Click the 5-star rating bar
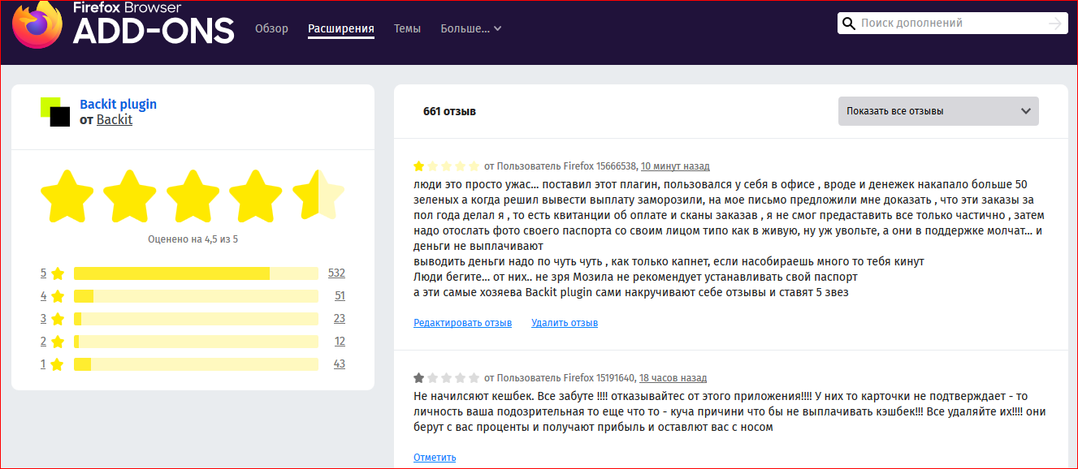The width and height of the screenshot is (1078, 469). [x=196, y=273]
